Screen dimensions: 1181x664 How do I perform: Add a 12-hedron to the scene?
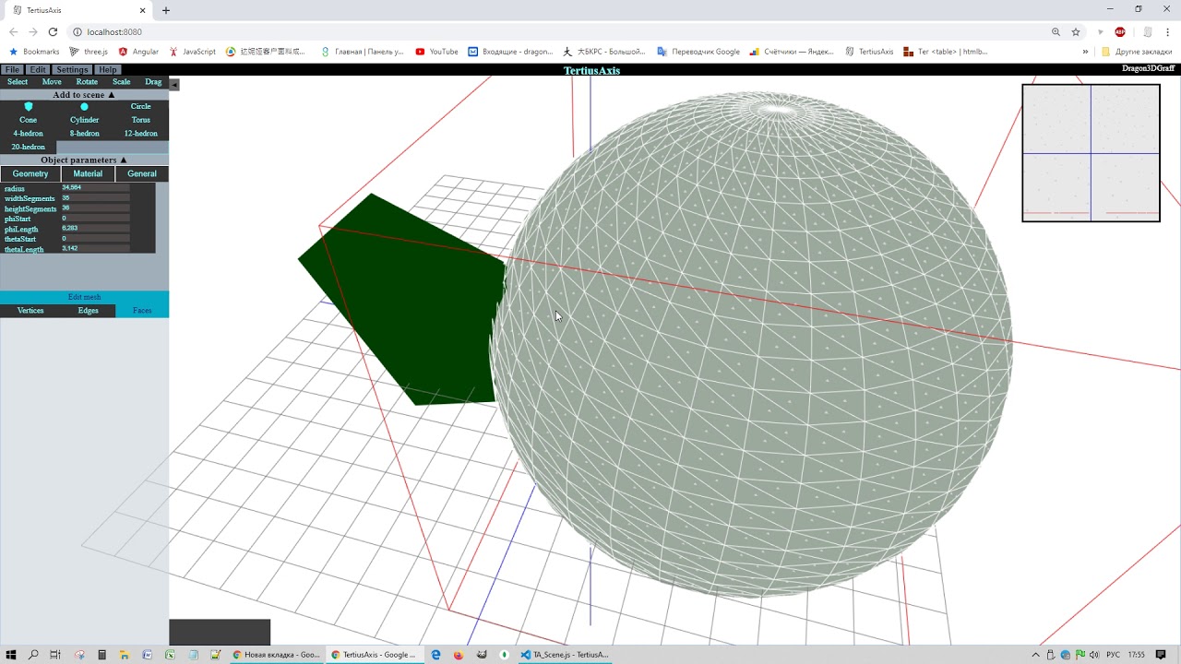[x=140, y=134]
